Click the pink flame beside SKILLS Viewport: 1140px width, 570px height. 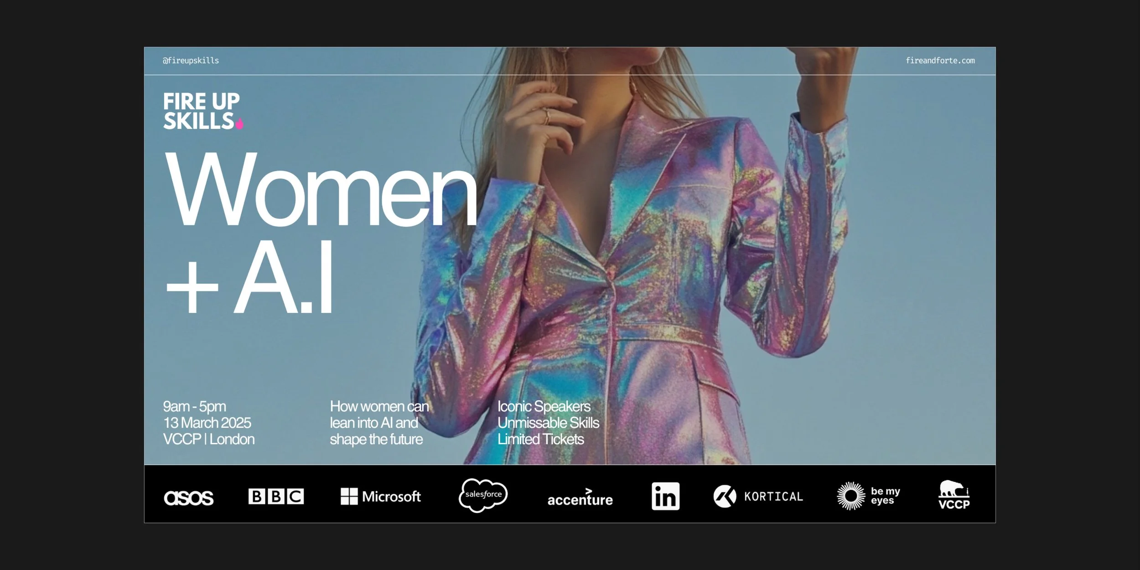(239, 124)
